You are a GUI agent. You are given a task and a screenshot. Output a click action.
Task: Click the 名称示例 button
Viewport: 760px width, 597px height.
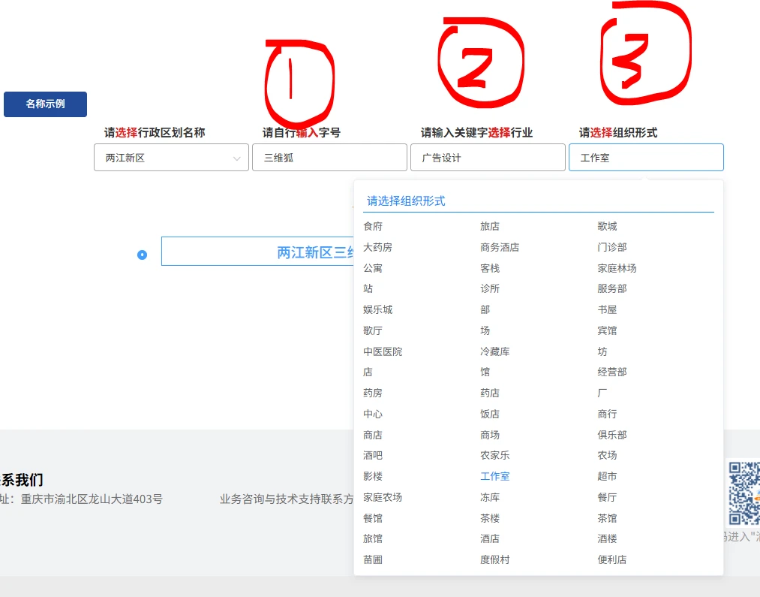[45, 104]
